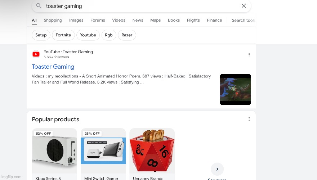
Task: Click the Toaster Gaming video thumbnail
Action: [235, 89]
